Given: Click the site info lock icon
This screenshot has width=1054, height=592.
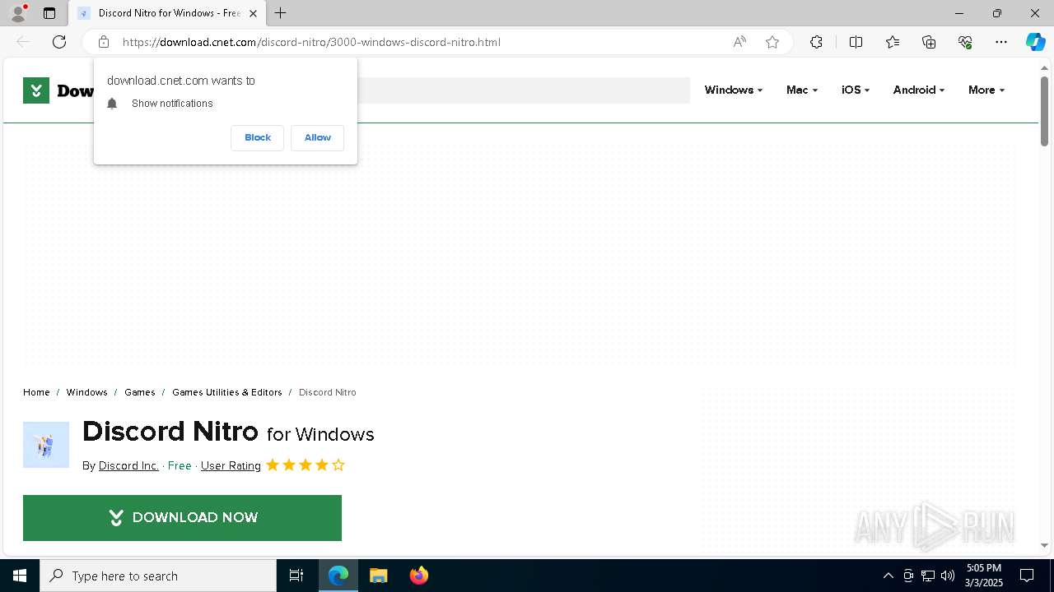Looking at the screenshot, I should point(104,42).
